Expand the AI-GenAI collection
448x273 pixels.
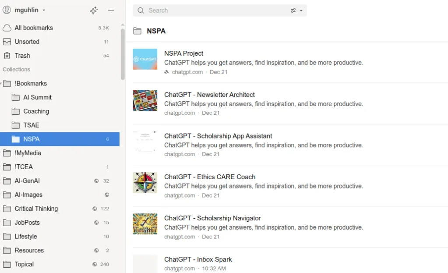click(x=1, y=181)
